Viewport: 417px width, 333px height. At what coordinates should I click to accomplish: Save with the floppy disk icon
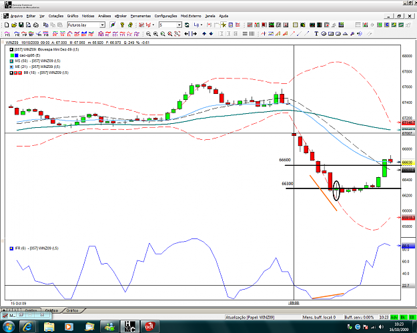pyautogui.click(x=21, y=25)
